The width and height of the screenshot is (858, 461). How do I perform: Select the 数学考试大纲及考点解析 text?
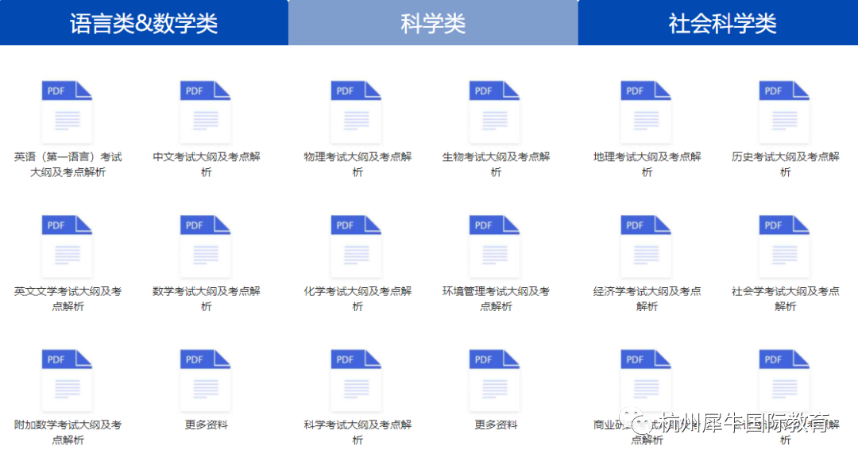coord(207,299)
